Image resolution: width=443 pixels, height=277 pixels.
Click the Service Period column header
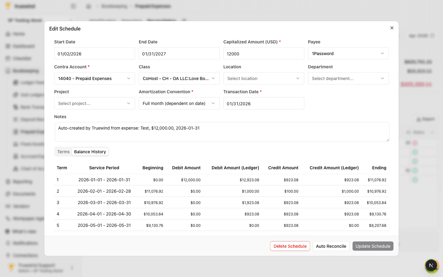pos(104,168)
